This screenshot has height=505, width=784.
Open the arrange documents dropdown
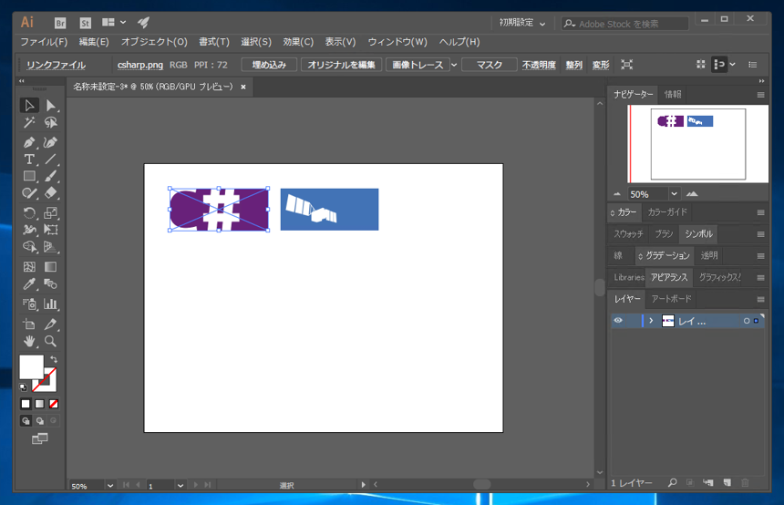click(114, 23)
